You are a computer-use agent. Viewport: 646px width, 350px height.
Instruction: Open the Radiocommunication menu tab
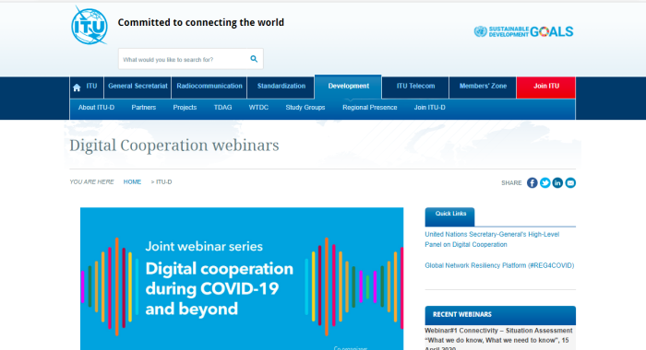pos(209,87)
